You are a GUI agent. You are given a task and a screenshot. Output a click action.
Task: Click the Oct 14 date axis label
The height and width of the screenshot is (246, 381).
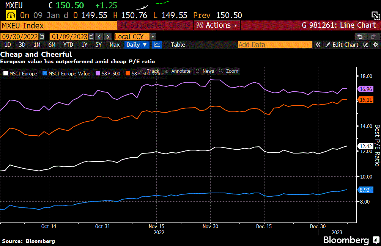(49, 226)
